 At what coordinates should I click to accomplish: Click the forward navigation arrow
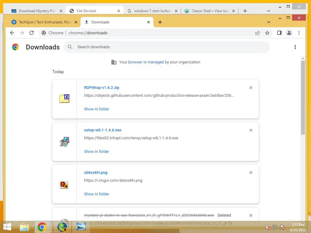(22, 33)
